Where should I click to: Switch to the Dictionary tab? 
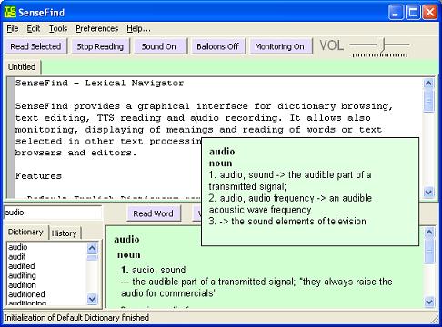[25, 233]
